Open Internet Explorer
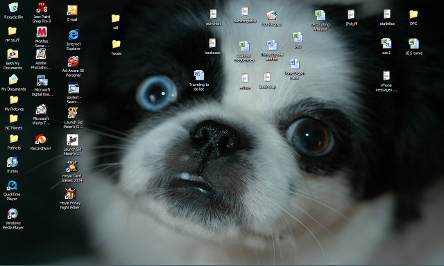This screenshot has height=266, width=444. [x=74, y=35]
